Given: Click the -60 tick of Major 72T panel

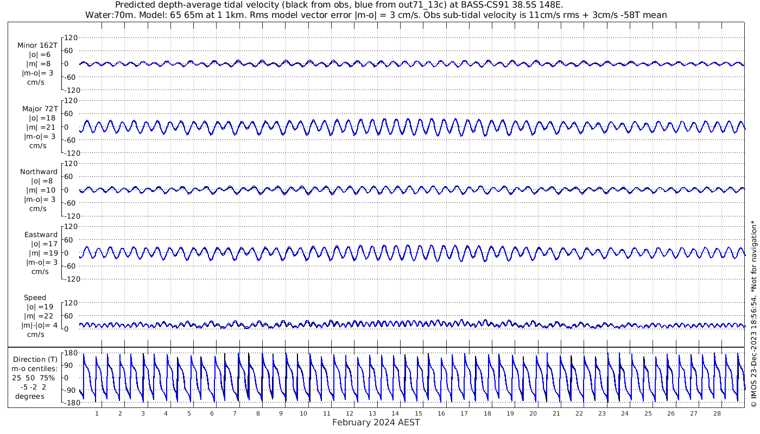Looking at the screenshot, I should point(70,140).
